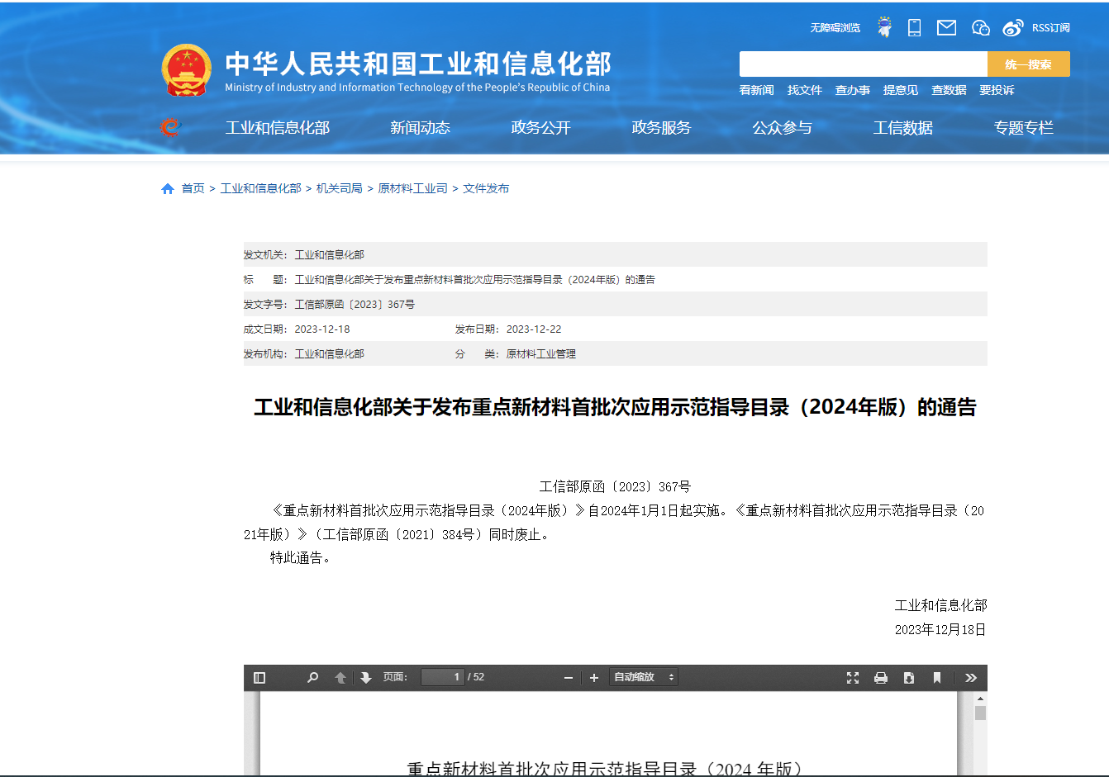
Task: Open 政务公开 navigation menu
Action: 540,128
